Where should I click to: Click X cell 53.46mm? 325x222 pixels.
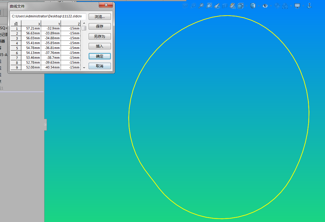click(31, 58)
